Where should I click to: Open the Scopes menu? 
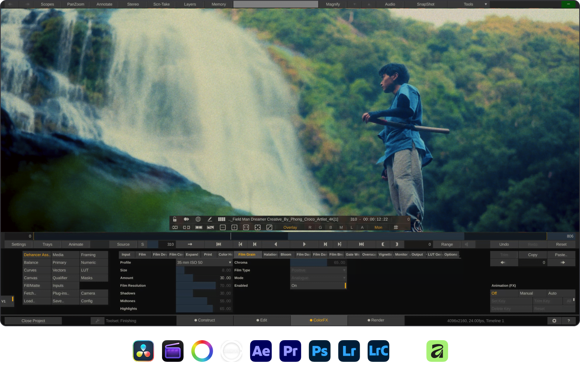click(47, 4)
